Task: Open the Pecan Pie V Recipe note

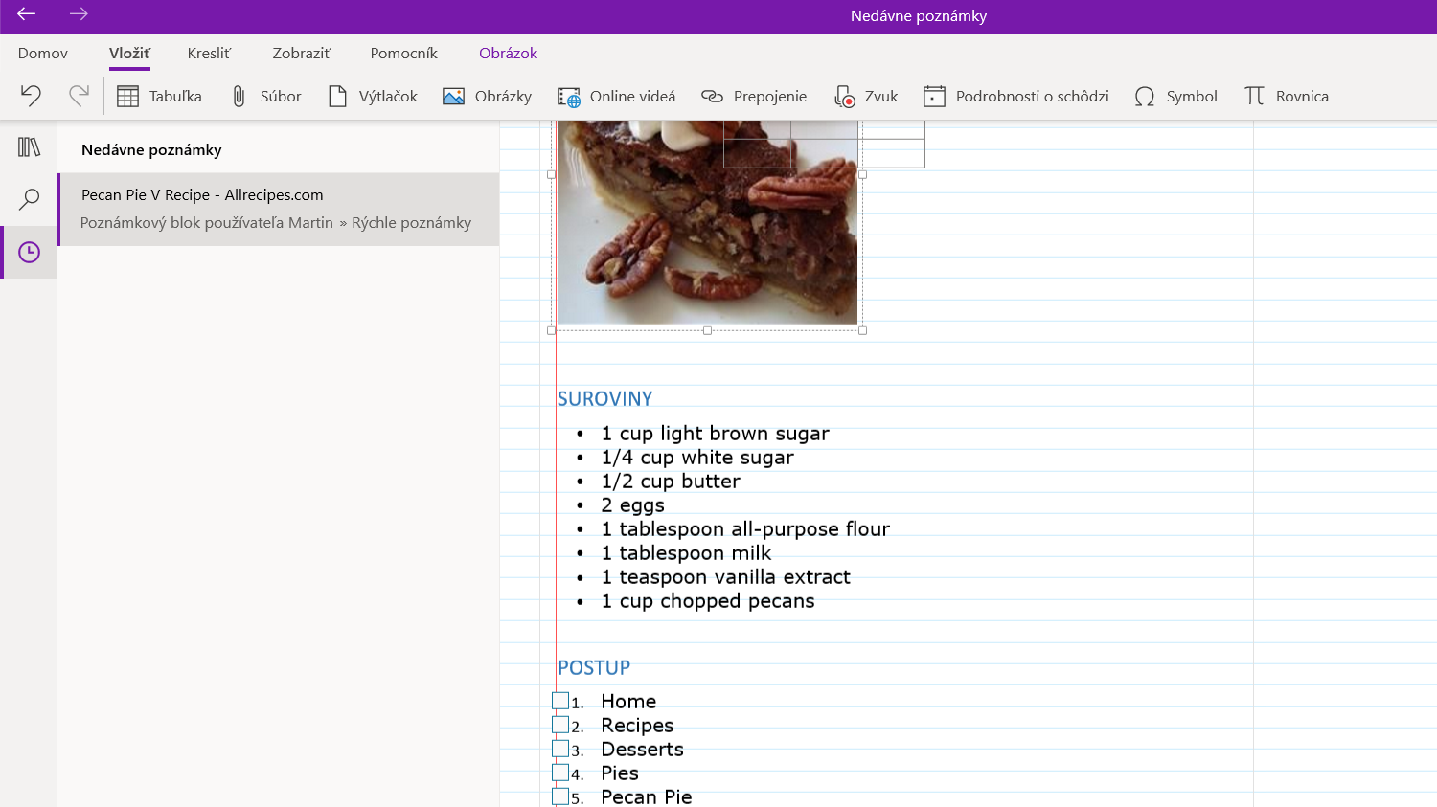Action: point(279,209)
